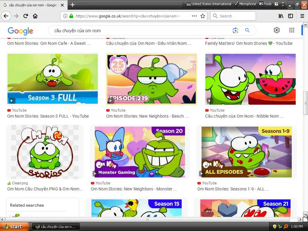Image resolution: width=308 pixels, height=231 pixels.
Task: Click the Related searches heading
Action: pos(27,205)
